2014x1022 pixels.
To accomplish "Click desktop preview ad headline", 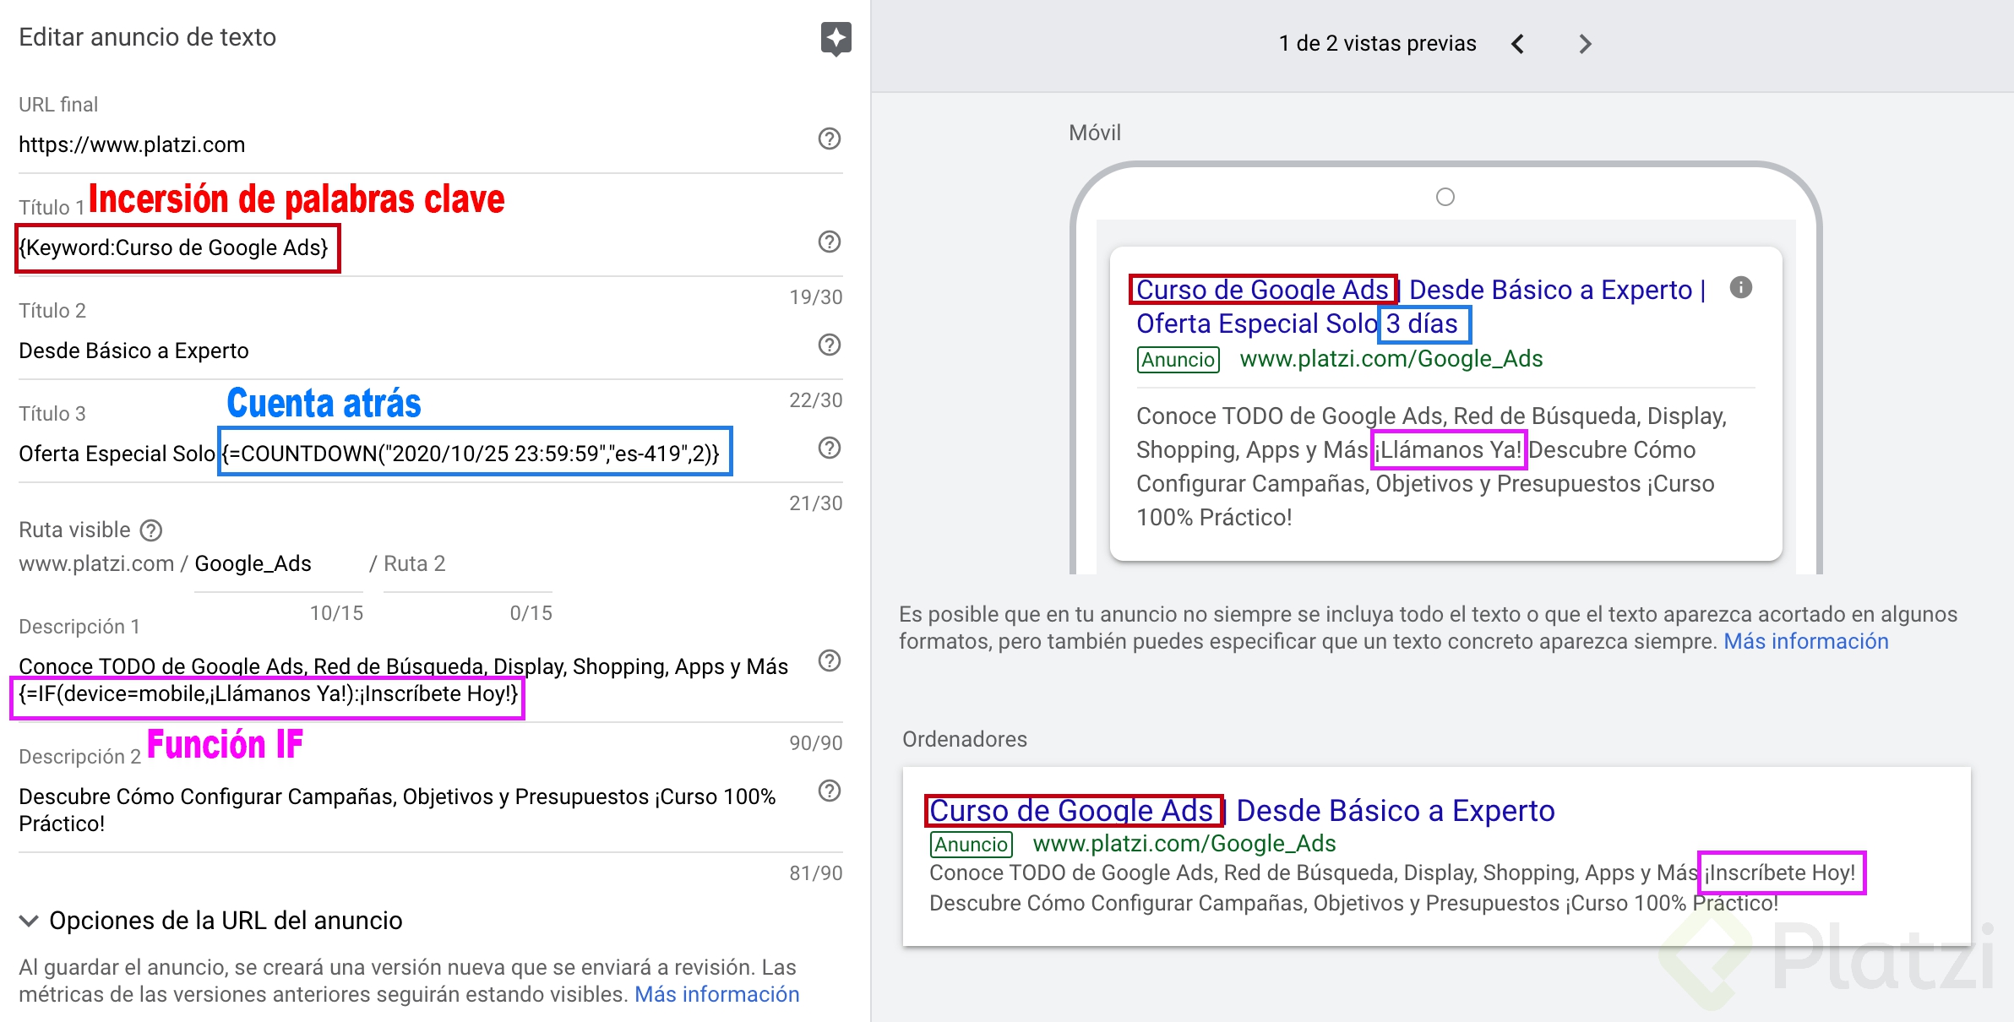I will click(1242, 811).
